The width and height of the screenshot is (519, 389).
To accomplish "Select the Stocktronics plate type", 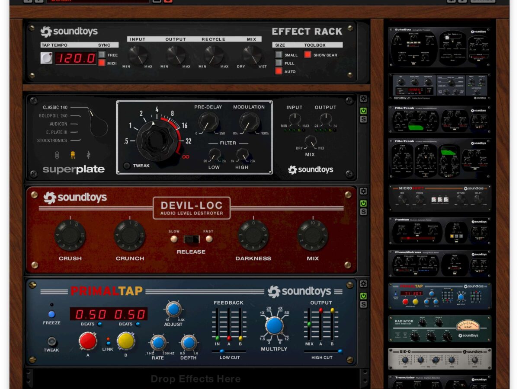I will 52,140.
